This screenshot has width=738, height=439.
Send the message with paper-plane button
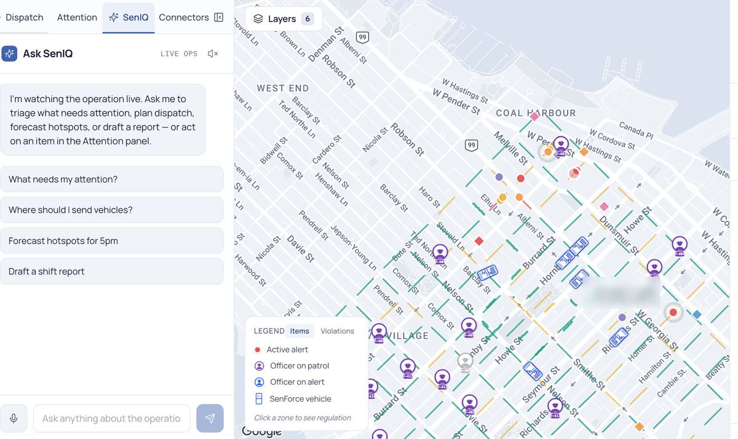(210, 418)
